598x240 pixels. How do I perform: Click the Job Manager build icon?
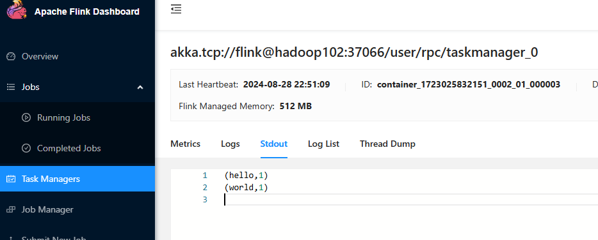point(11,209)
